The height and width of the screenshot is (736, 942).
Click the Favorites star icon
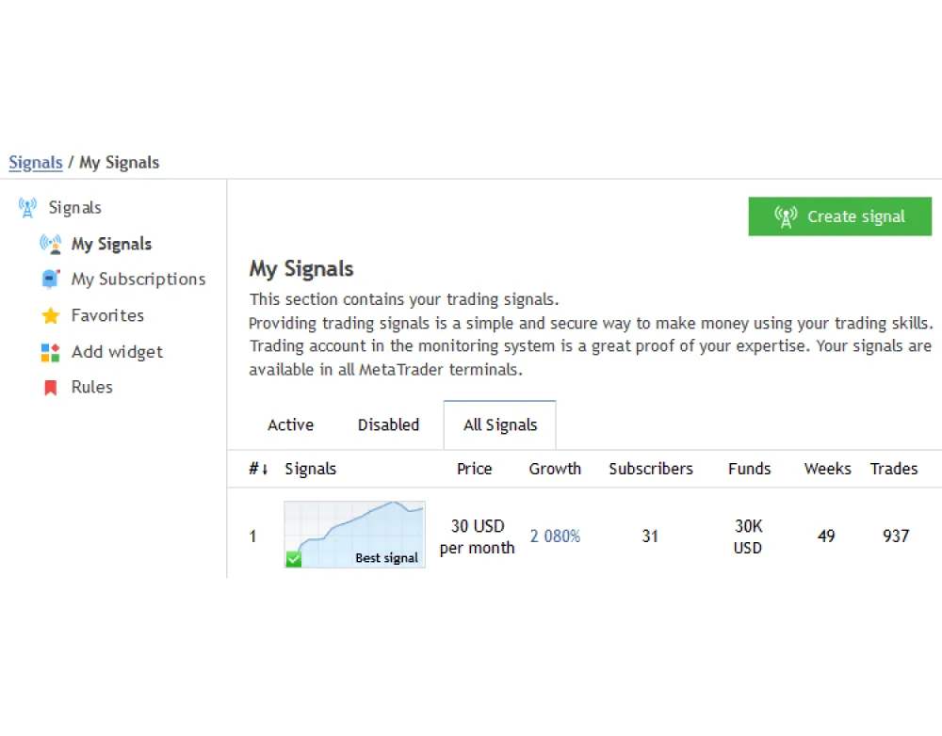(x=51, y=316)
